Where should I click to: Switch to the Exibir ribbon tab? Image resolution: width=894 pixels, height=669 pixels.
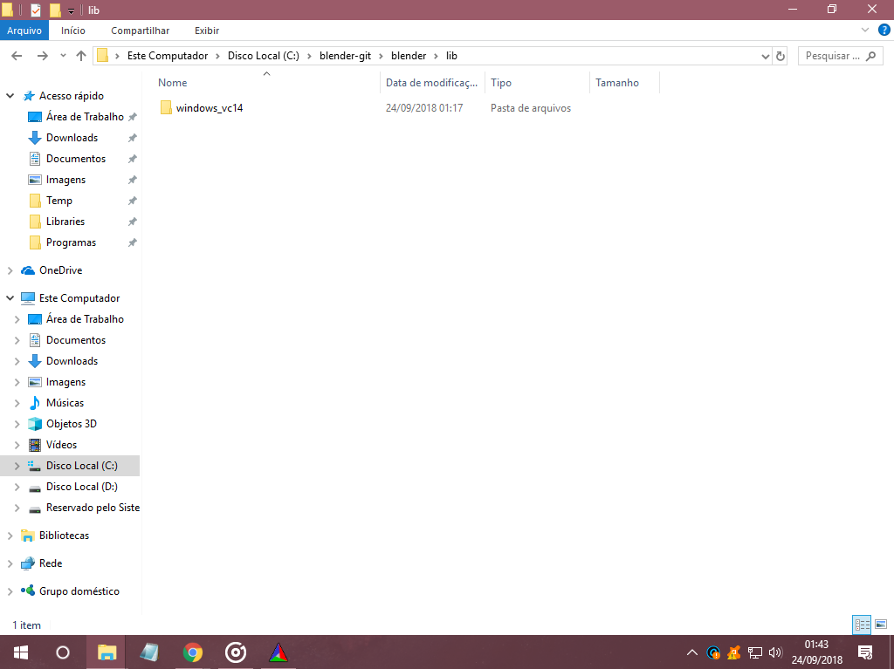[x=206, y=31]
